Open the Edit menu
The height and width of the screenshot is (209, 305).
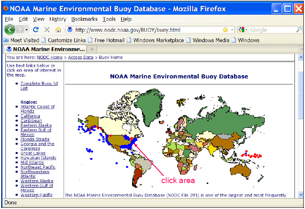click(23, 19)
